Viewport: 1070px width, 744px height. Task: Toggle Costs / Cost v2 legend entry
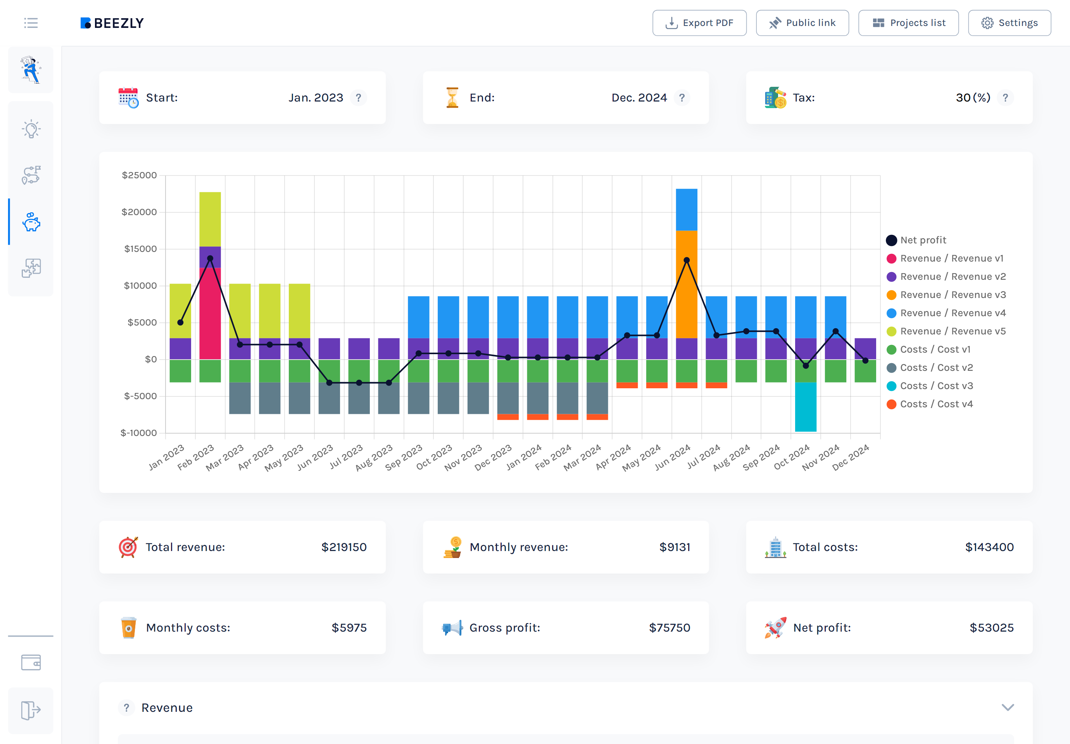[936, 368]
